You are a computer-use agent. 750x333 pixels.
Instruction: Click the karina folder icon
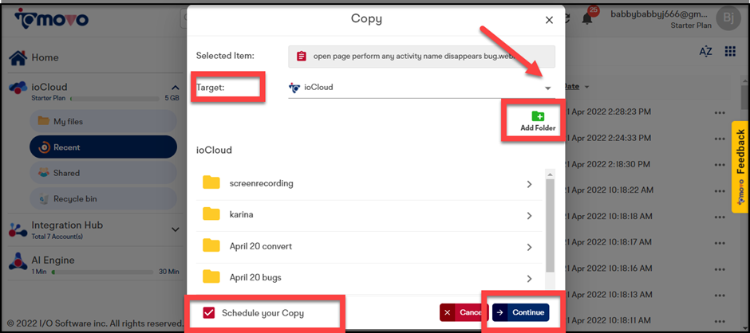211,214
